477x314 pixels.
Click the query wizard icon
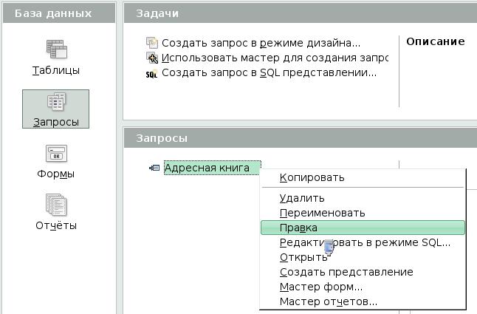click(153, 58)
